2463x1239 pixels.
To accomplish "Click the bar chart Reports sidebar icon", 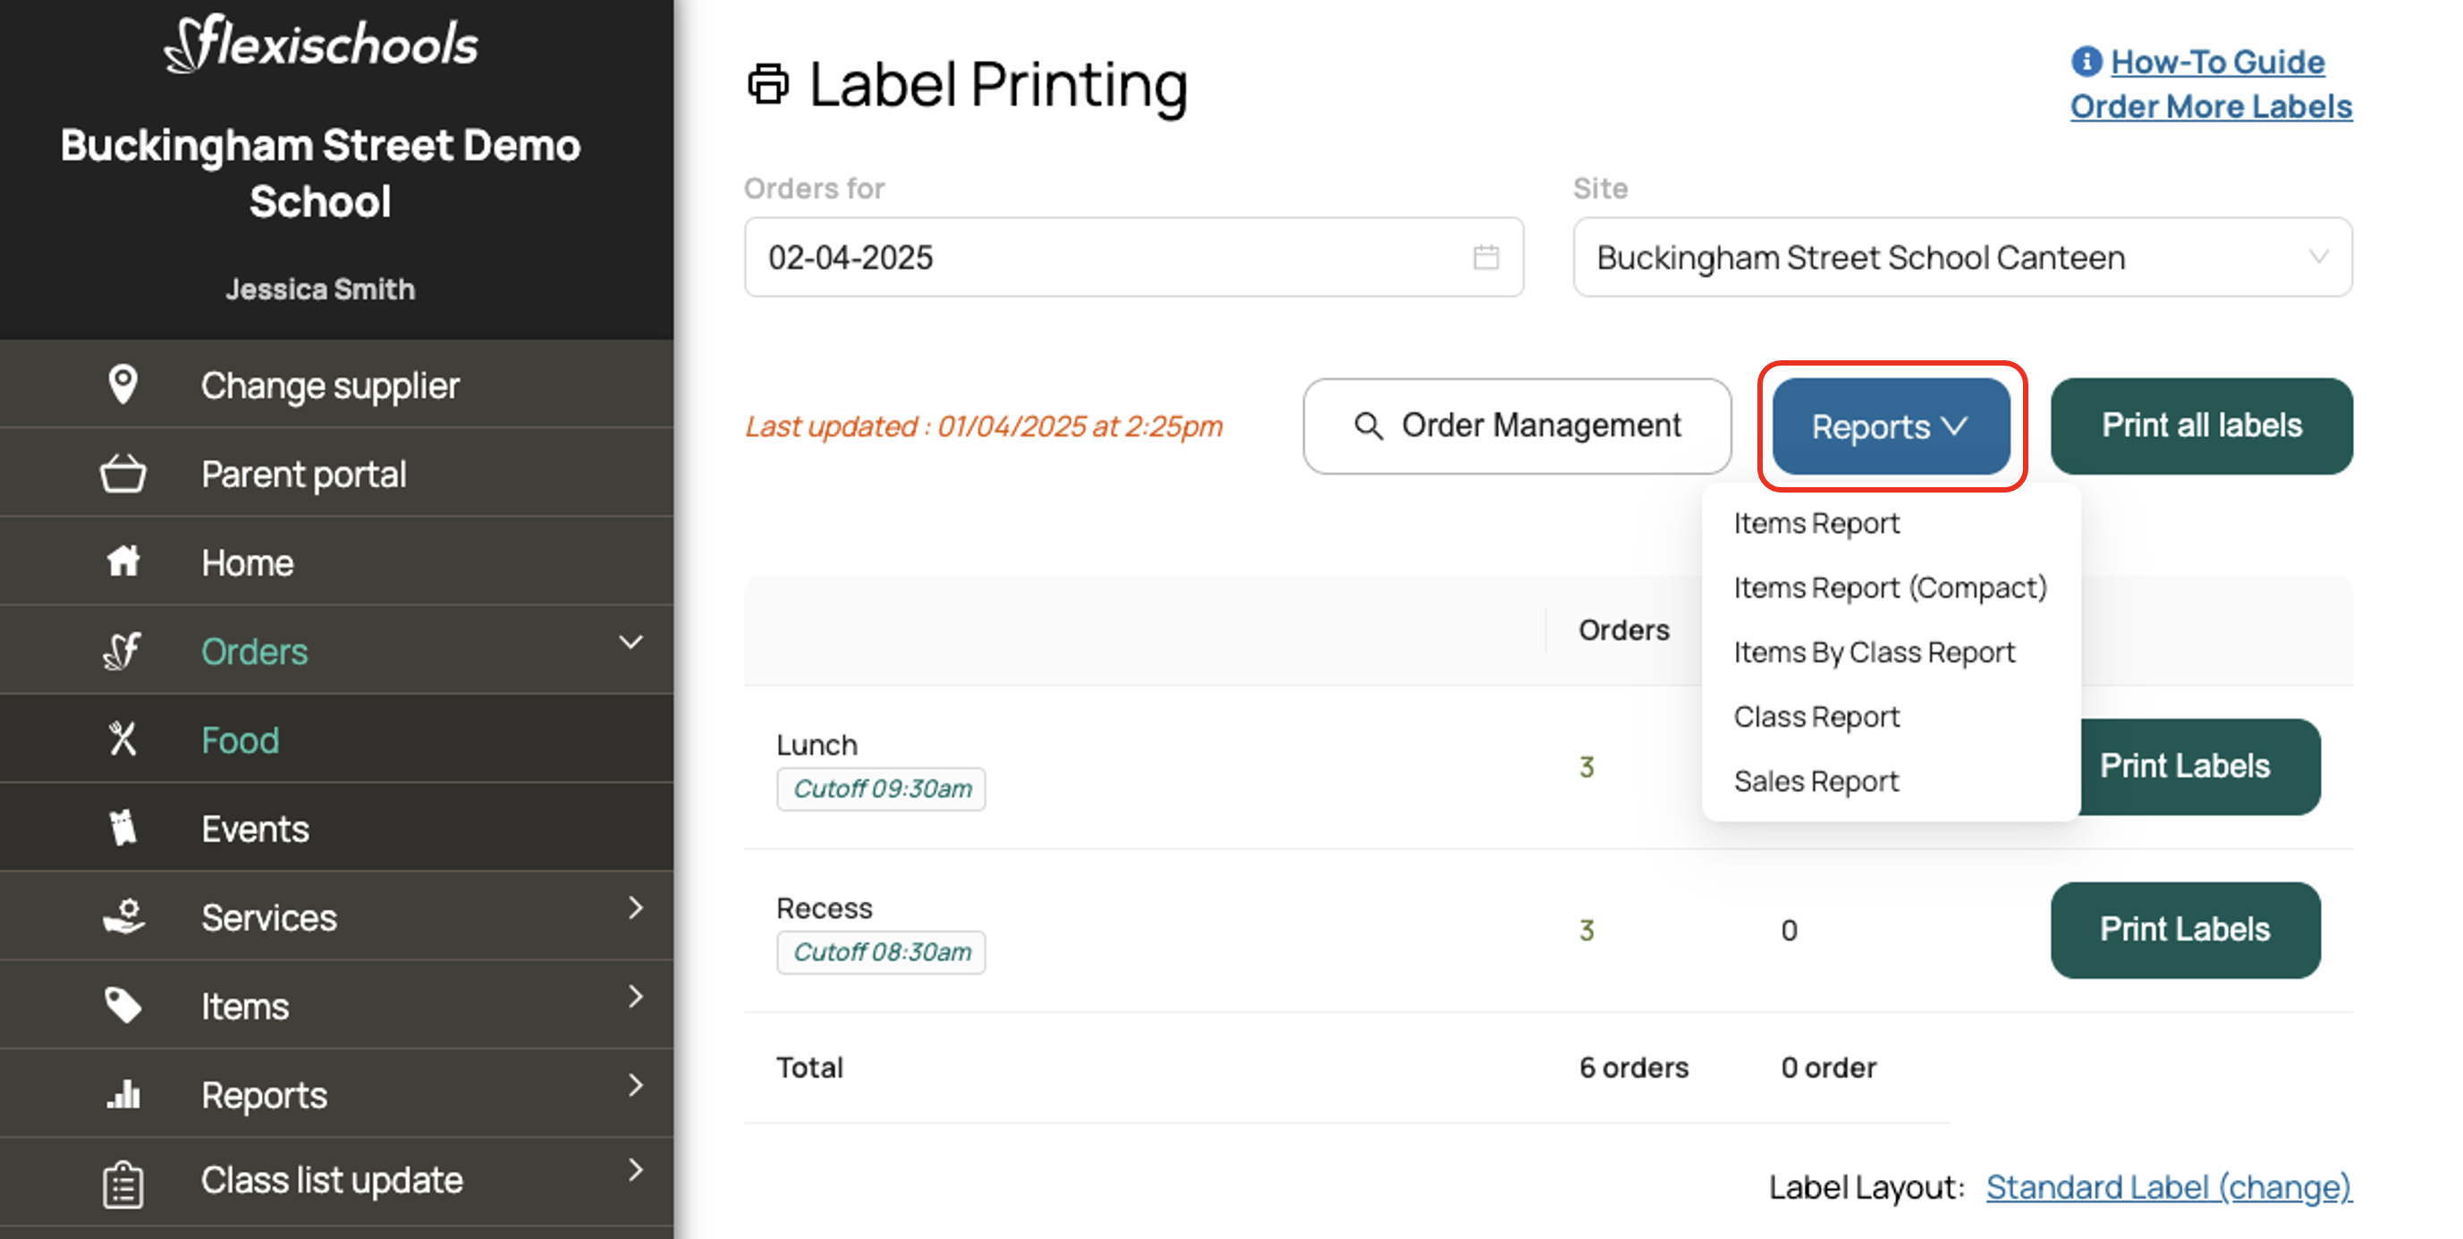I will (x=123, y=1093).
